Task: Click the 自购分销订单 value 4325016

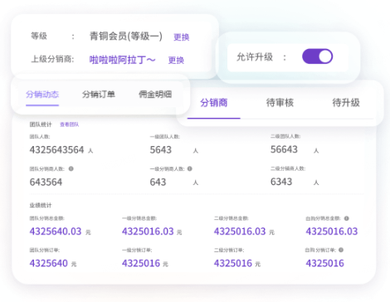Action: [x=325, y=263]
